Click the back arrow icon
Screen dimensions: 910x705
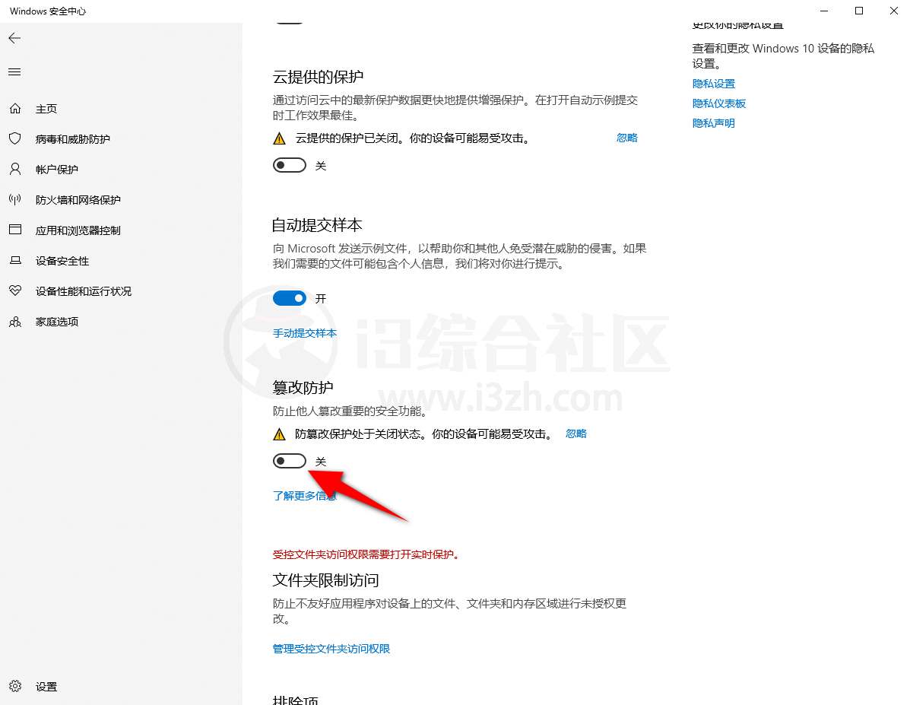pyautogui.click(x=15, y=38)
